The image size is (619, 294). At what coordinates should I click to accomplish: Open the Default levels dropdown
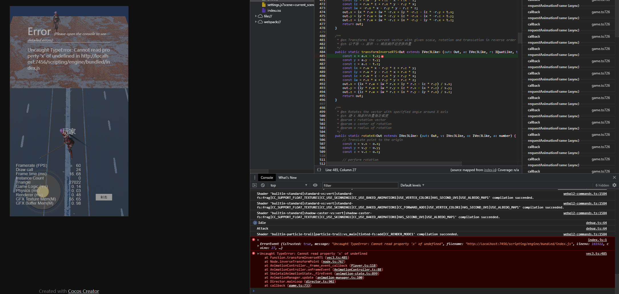(x=412, y=185)
